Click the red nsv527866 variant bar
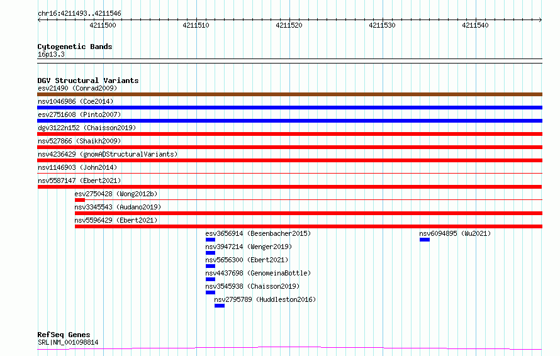560x356 pixels. (289, 147)
